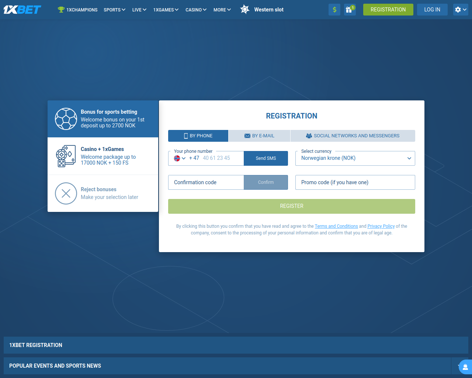Focus the phone number input field
The image size is (472, 378).
point(221,158)
